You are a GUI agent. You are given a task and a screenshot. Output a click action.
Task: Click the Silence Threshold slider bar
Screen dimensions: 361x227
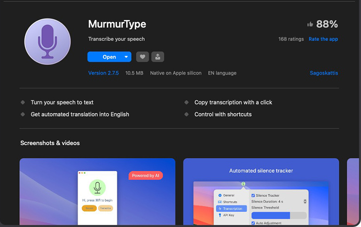pos(279,216)
